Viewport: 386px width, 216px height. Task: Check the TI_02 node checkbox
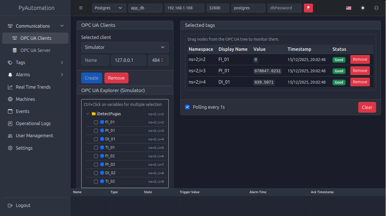click(96, 182)
